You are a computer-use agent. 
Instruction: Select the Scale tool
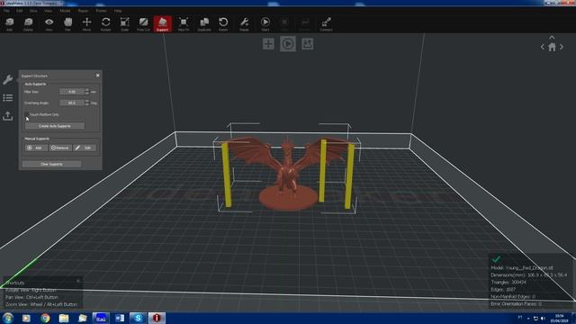point(125,24)
